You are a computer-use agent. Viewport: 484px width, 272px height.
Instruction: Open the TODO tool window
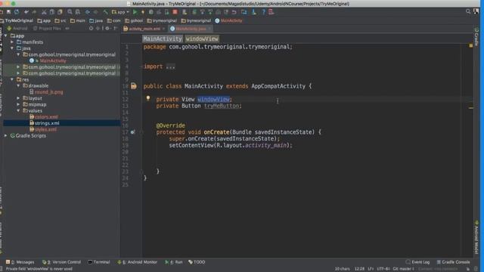pyautogui.click(x=197, y=262)
